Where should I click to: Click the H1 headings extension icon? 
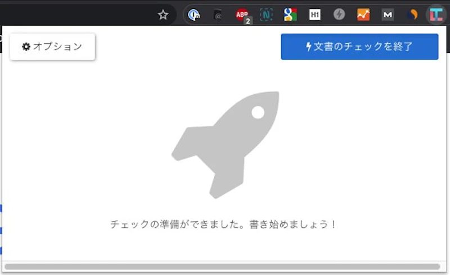[315, 15]
